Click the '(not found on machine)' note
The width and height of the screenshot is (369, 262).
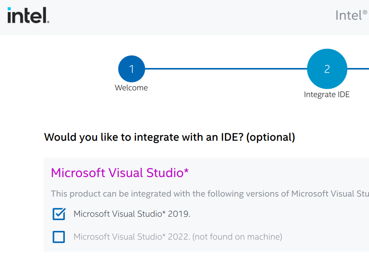coord(237,237)
